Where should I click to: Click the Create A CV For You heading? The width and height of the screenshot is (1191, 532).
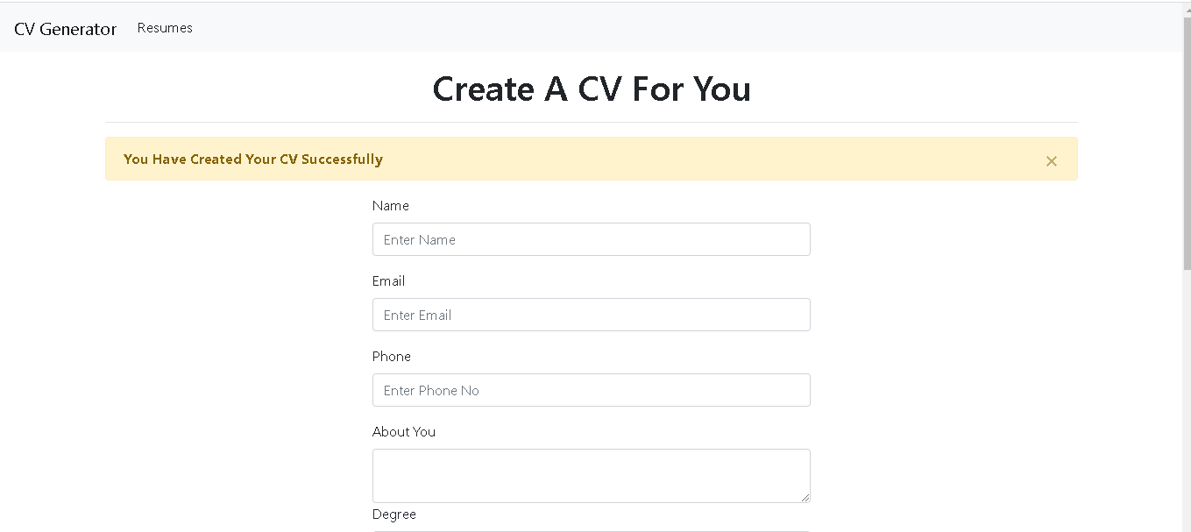pyautogui.click(x=591, y=89)
